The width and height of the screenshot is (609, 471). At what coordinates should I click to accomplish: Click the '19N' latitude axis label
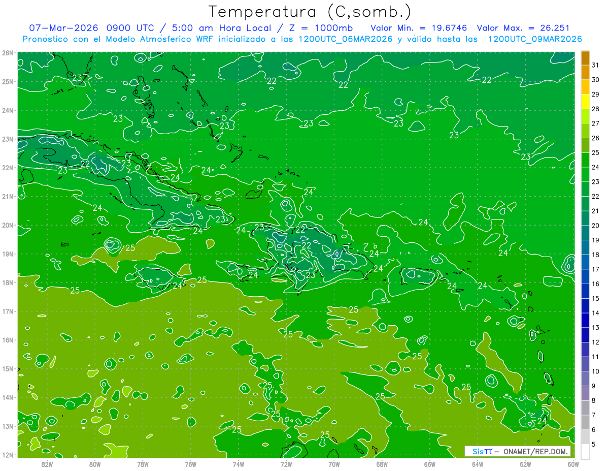point(8,254)
